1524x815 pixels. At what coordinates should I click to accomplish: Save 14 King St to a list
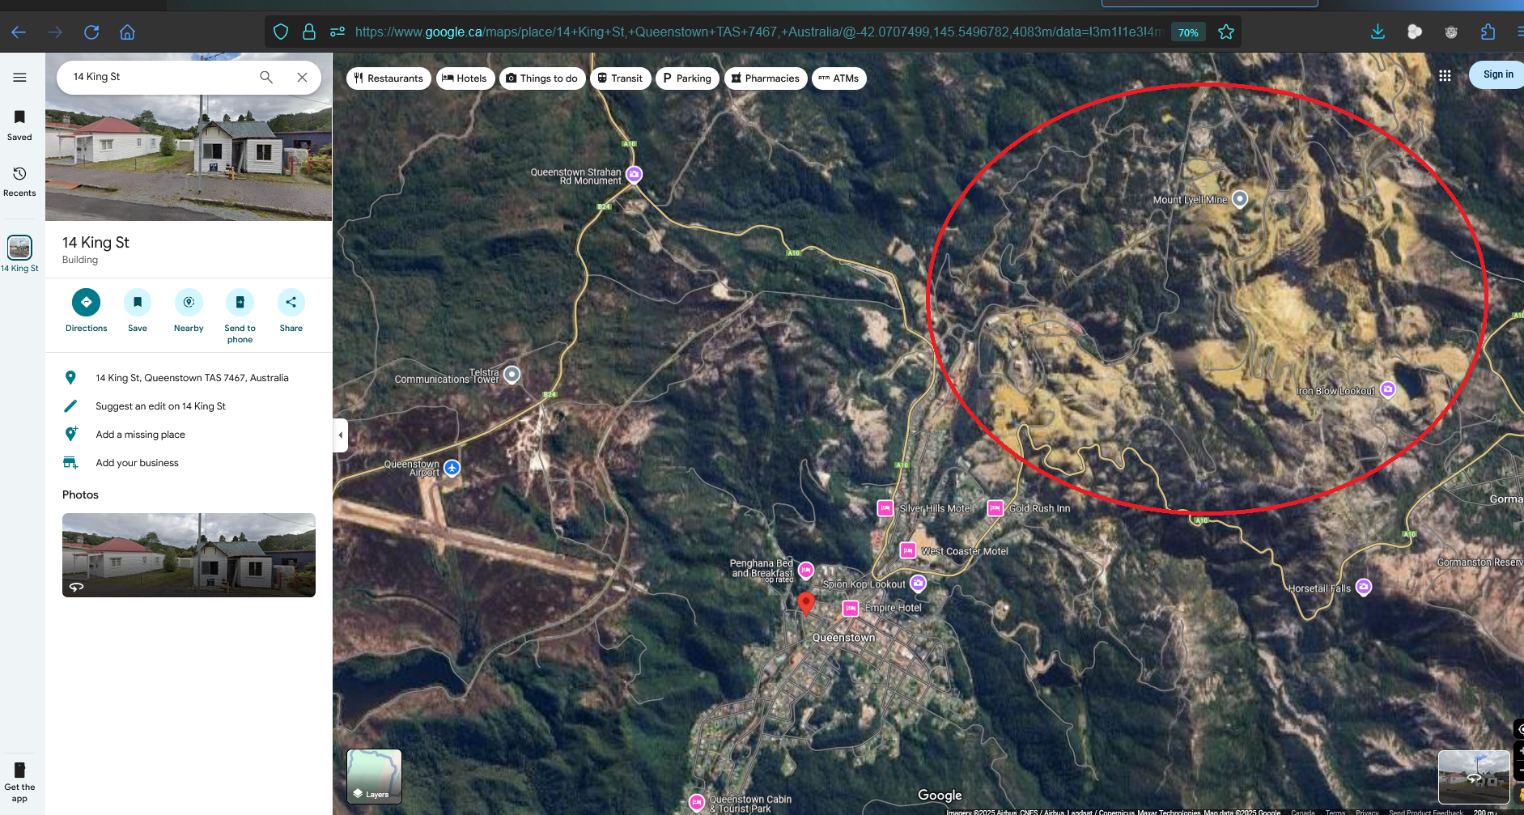point(138,311)
